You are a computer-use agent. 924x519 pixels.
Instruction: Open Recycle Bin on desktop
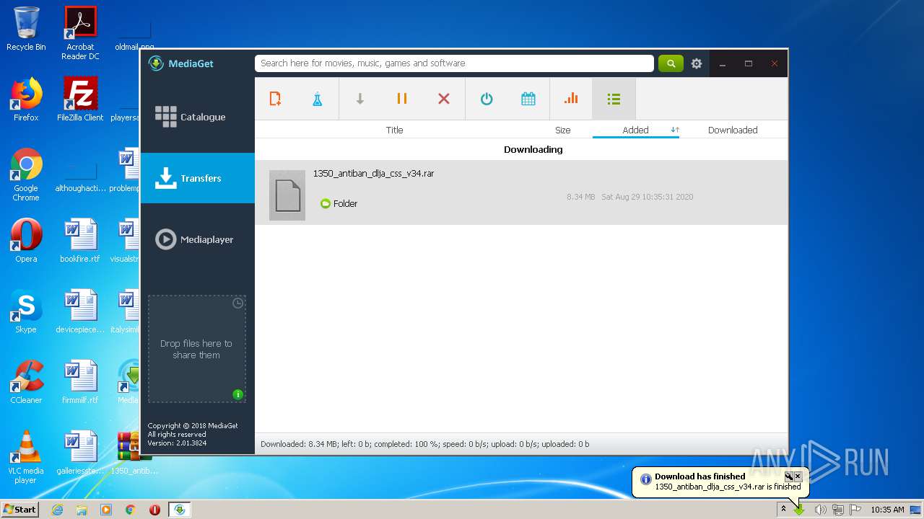click(26, 29)
